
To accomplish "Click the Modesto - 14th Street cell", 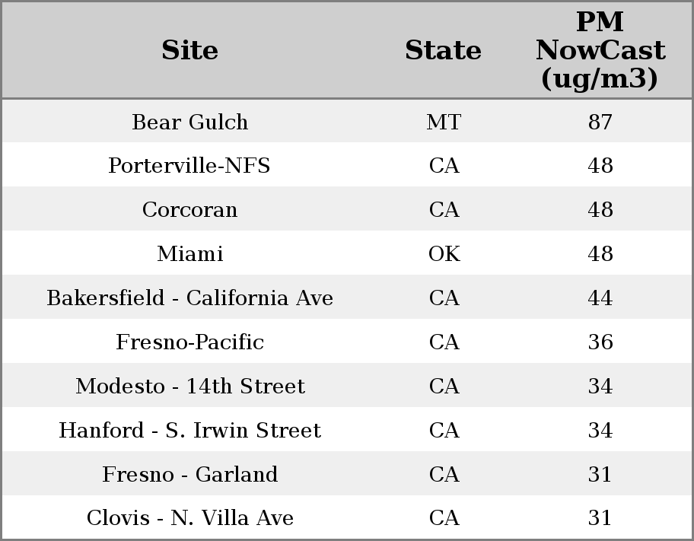I will pyautogui.click(x=189, y=387).
